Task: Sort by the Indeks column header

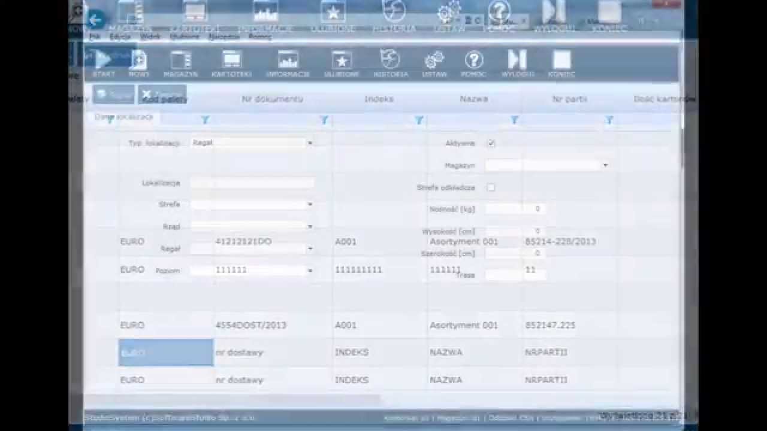Action: (379, 99)
